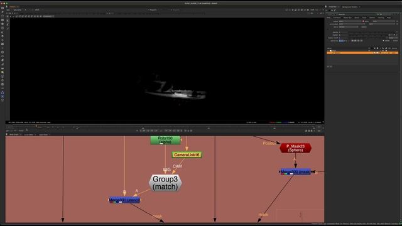The height and width of the screenshot is (226, 402).
Task: Collapse the Roto node properties panel
Action: tap(327, 14)
